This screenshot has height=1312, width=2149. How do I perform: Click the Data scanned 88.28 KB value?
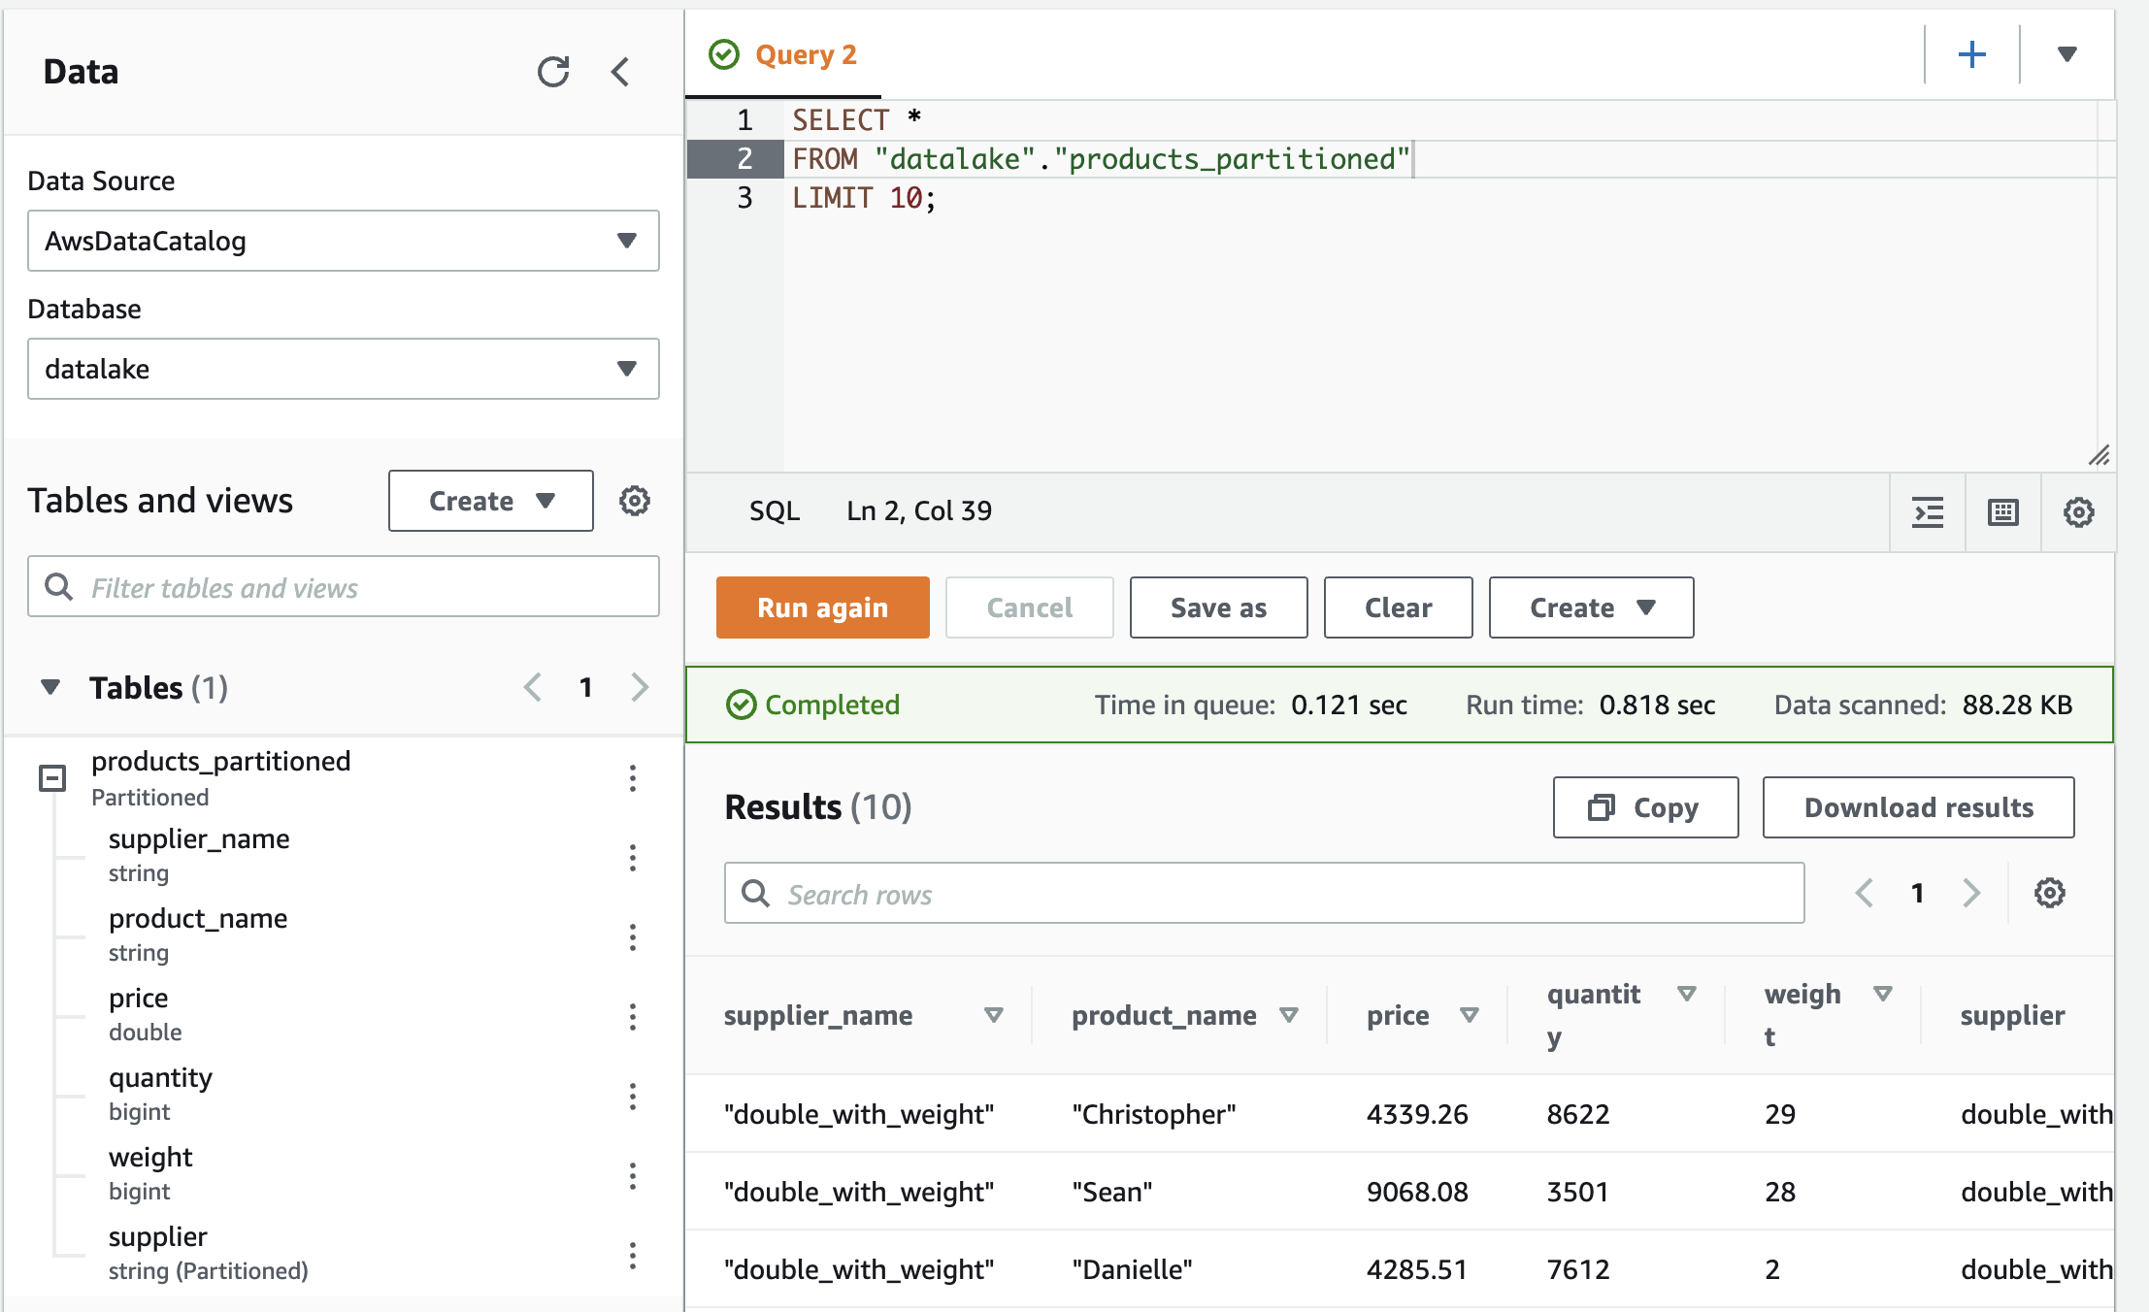pos(2017,705)
